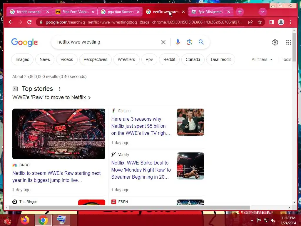Clear the search box text
This screenshot has width=301, height=226.
pyautogui.click(x=163, y=42)
